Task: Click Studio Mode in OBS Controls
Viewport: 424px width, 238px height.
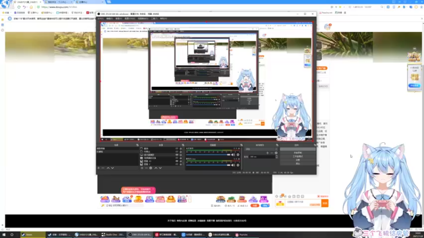Action: click(x=297, y=157)
